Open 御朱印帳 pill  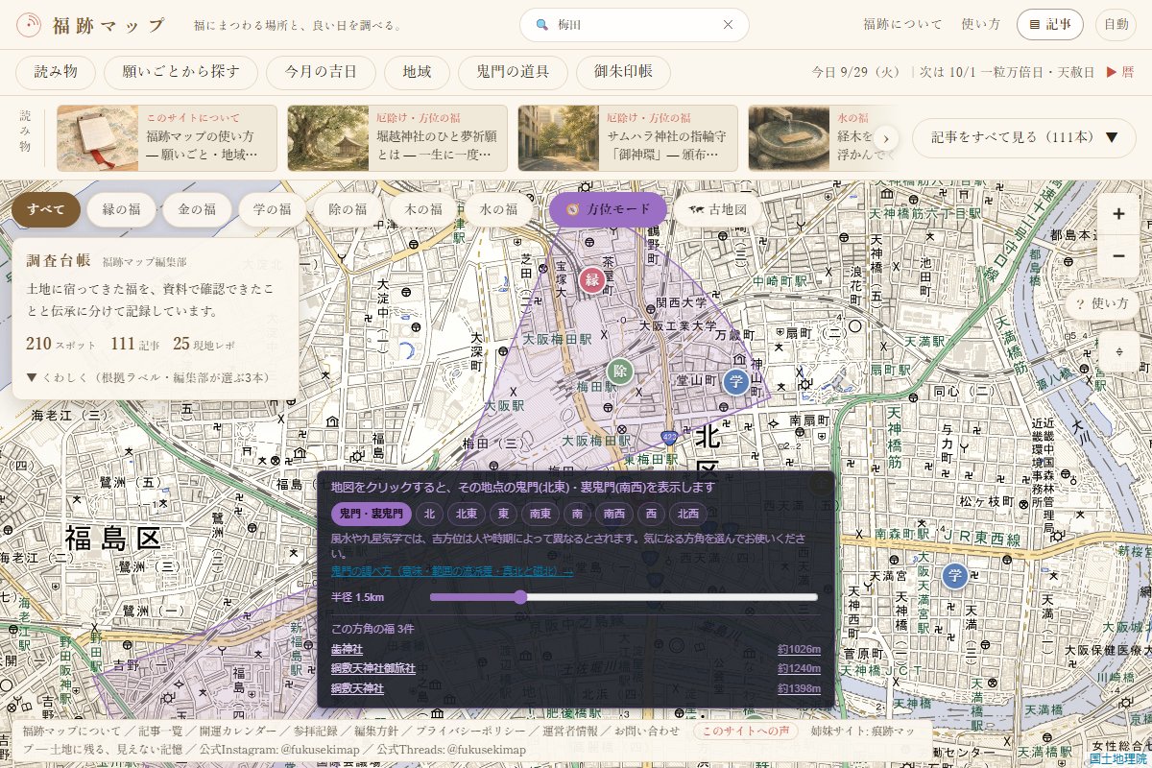point(624,72)
